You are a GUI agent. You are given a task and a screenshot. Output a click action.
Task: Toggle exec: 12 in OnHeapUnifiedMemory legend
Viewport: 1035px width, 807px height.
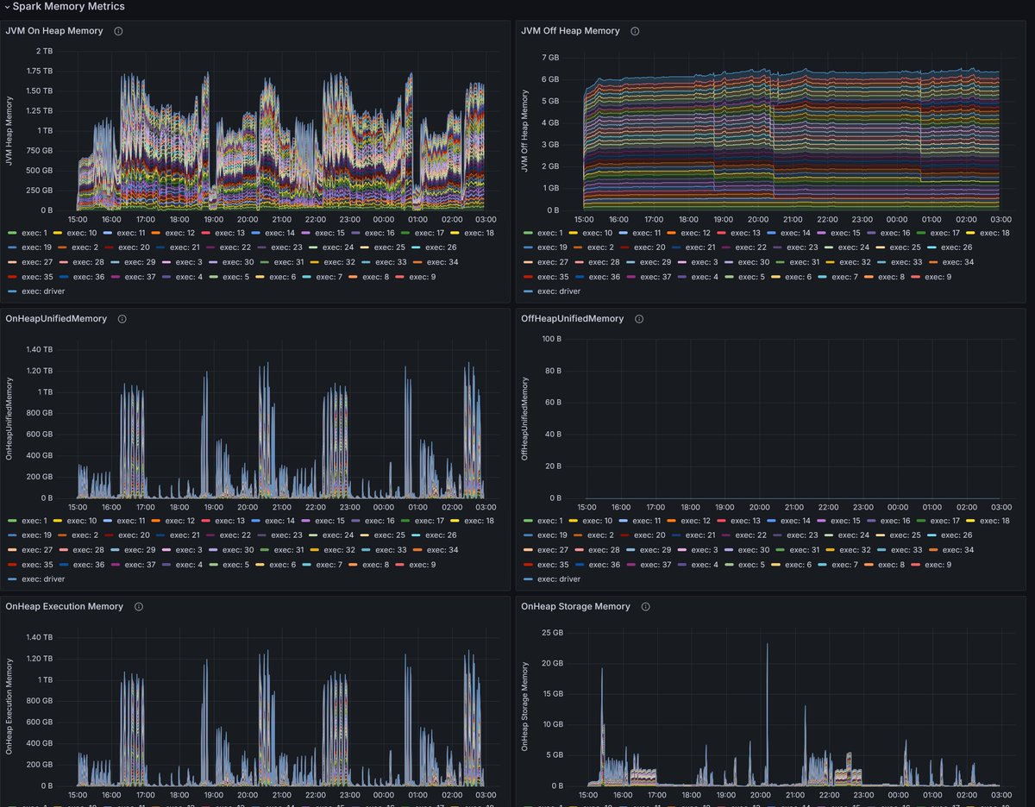point(179,521)
